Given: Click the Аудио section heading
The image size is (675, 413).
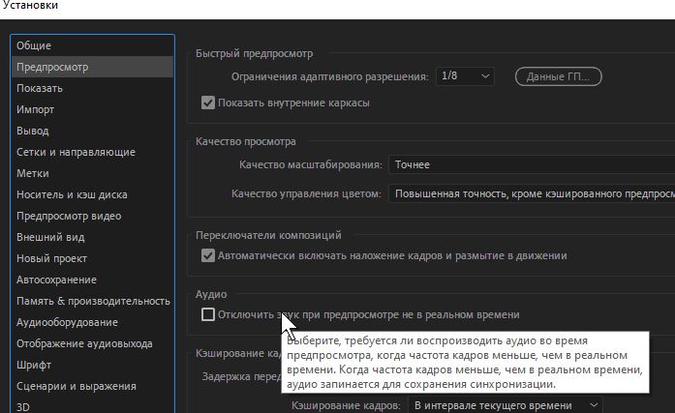Looking at the screenshot, I should (211, 294).
